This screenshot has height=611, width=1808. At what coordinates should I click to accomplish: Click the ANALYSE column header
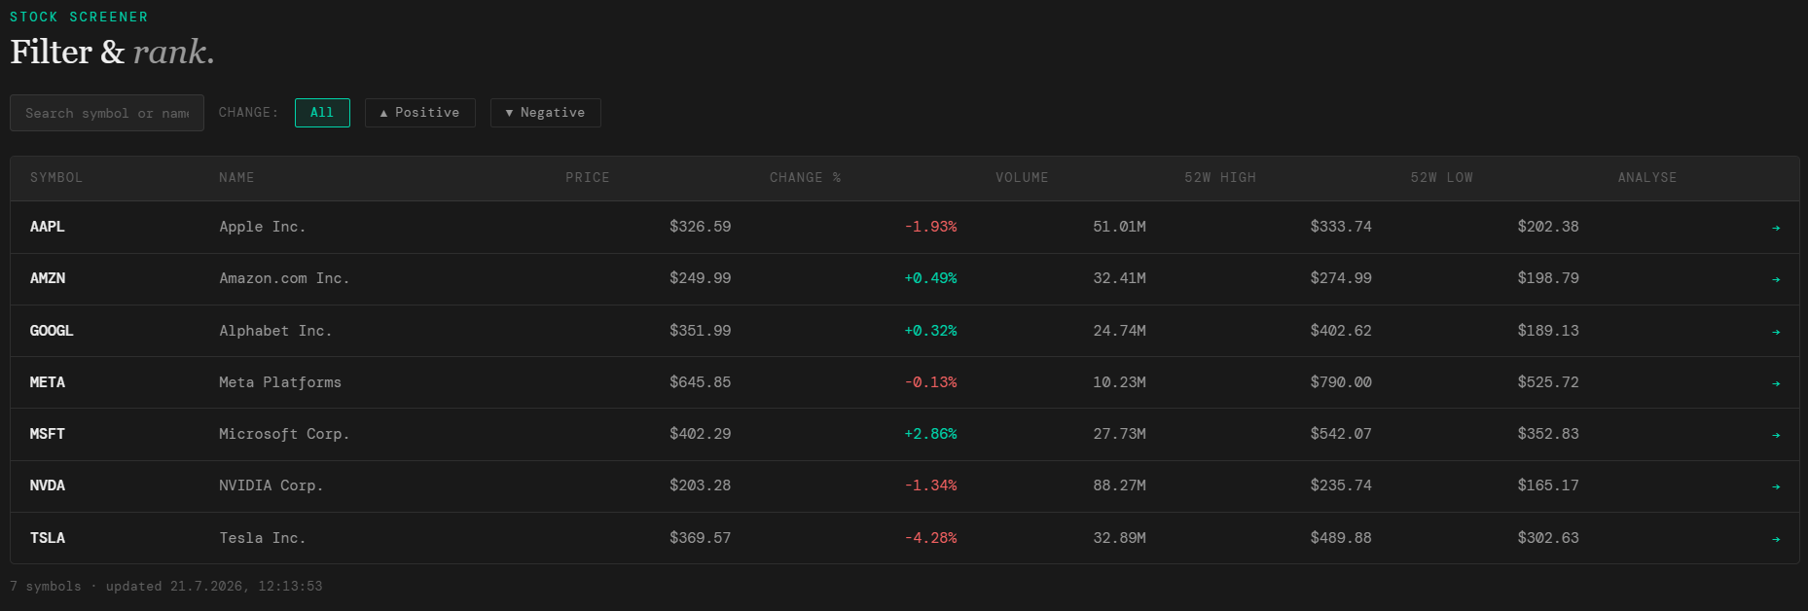click(x=1647, y=178)
